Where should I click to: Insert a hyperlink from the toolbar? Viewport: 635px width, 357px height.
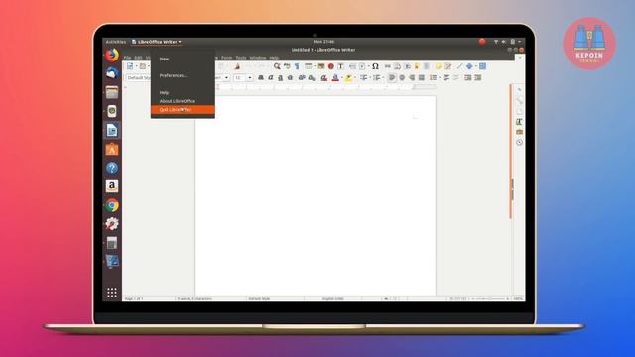pos(388,66)
